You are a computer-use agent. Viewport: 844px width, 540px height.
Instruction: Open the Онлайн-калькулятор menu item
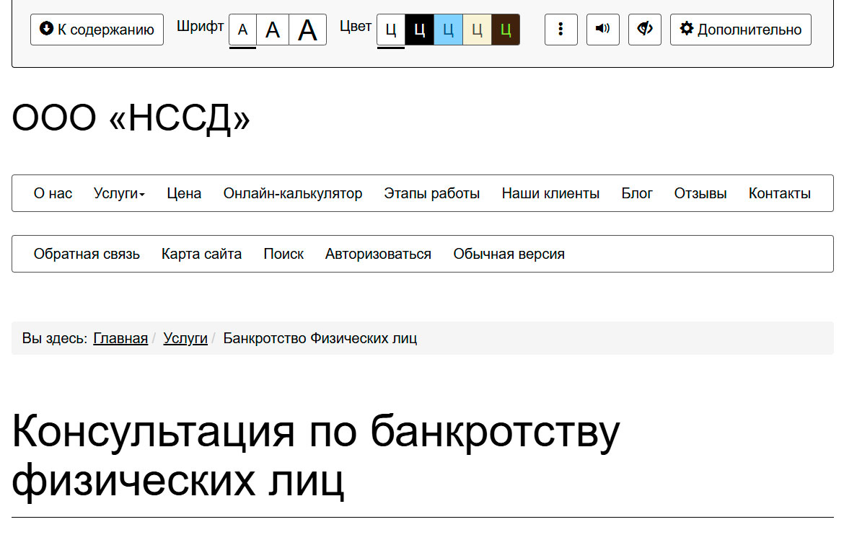[x=292, y=193]
